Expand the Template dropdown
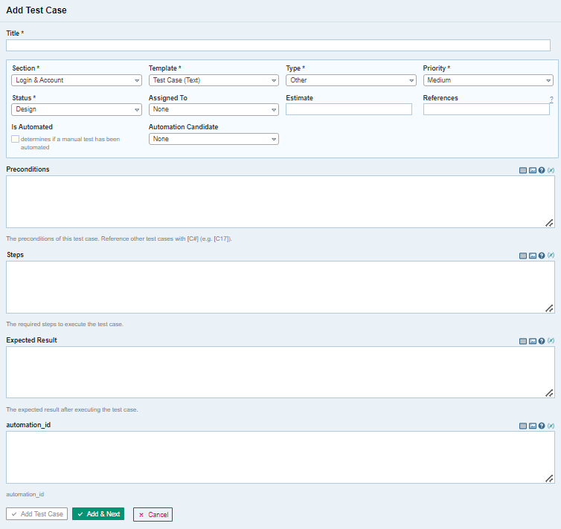The height and width of the screenshot is (529, 561). pyautogui.click(x=214, y=80)
